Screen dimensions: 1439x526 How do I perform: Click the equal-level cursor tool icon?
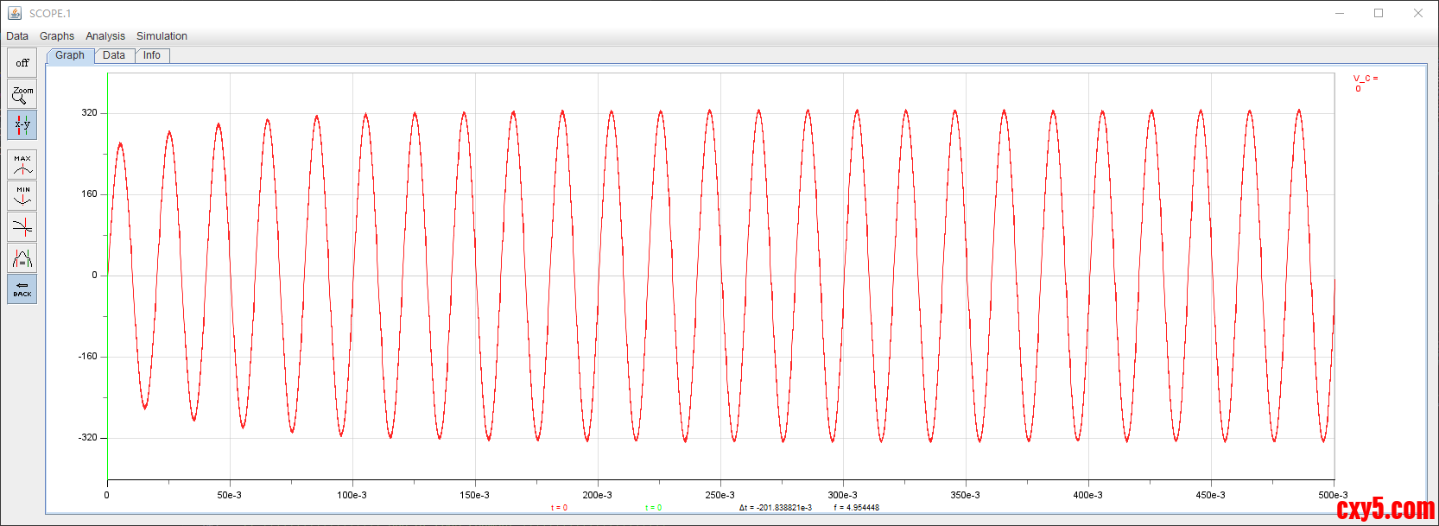click(22, 257)
